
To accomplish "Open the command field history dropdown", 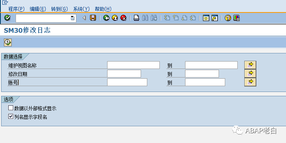I will pos(72,18).
